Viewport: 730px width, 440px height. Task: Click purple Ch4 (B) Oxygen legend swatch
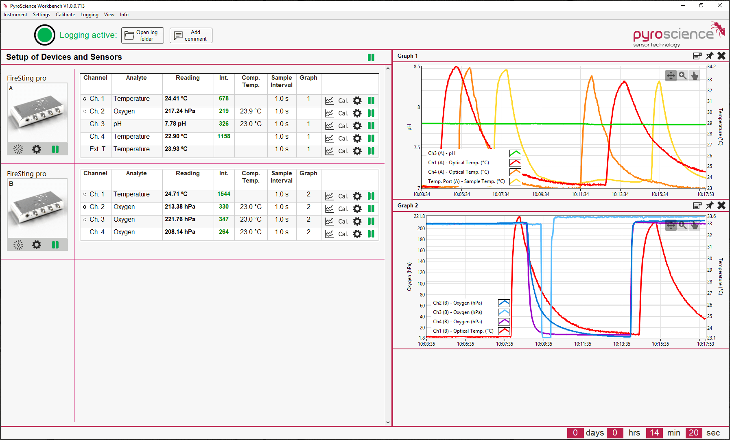pyautogui.click(x=504, y=322)
